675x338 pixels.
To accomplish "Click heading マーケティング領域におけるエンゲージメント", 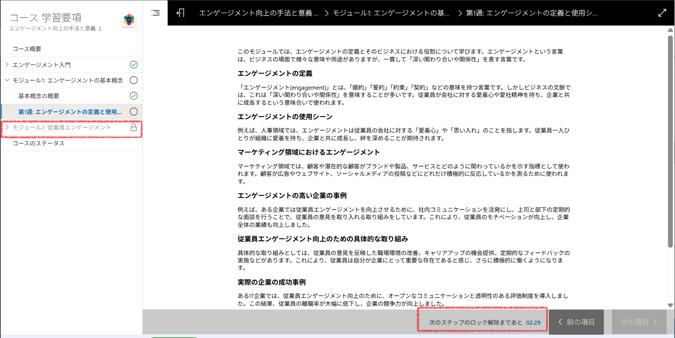I will click(309, 152).
